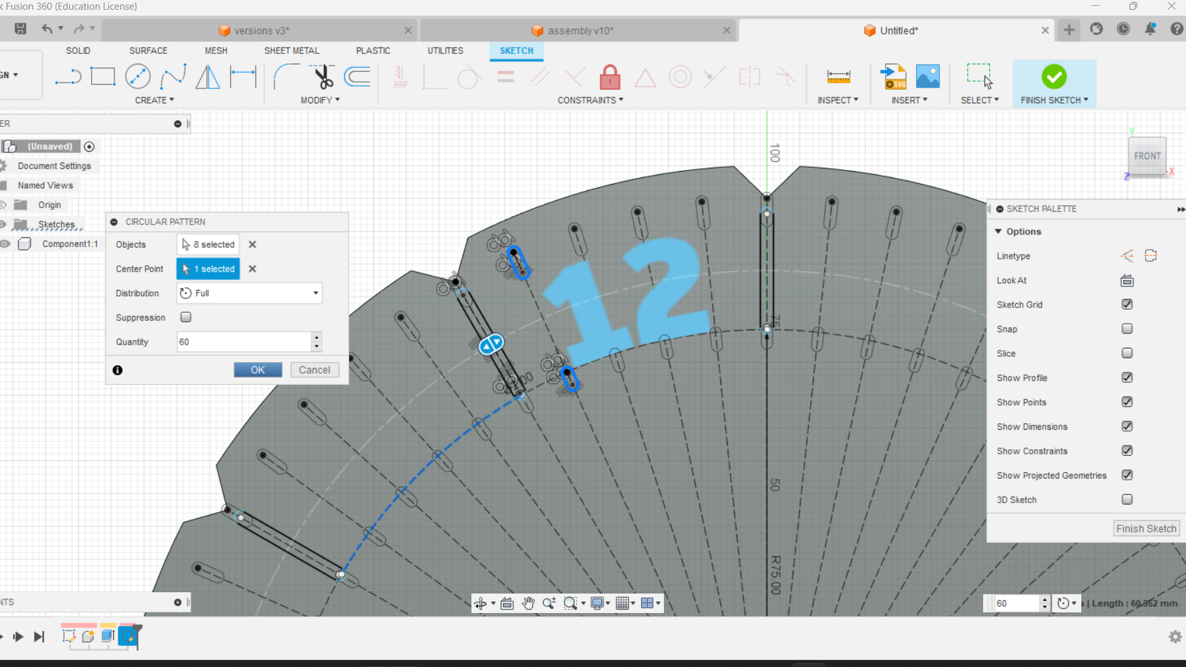Open the Distribution dropdown
1186x667 pixels.
point(250,293)
